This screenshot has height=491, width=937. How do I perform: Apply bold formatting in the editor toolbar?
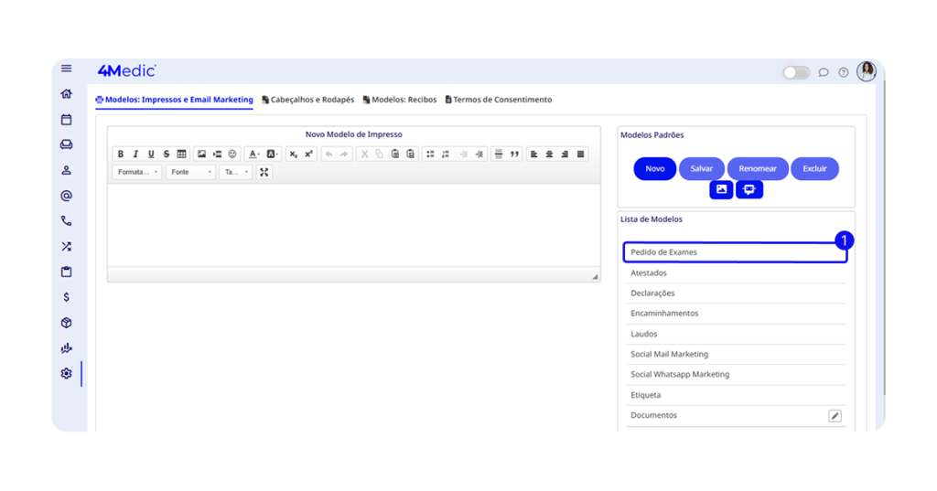click(x=121, y=155)
